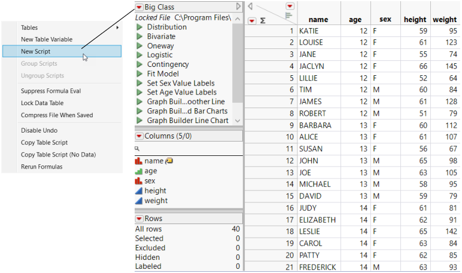
Task: Click the green run icon beside Contingency
Action: 139,65
